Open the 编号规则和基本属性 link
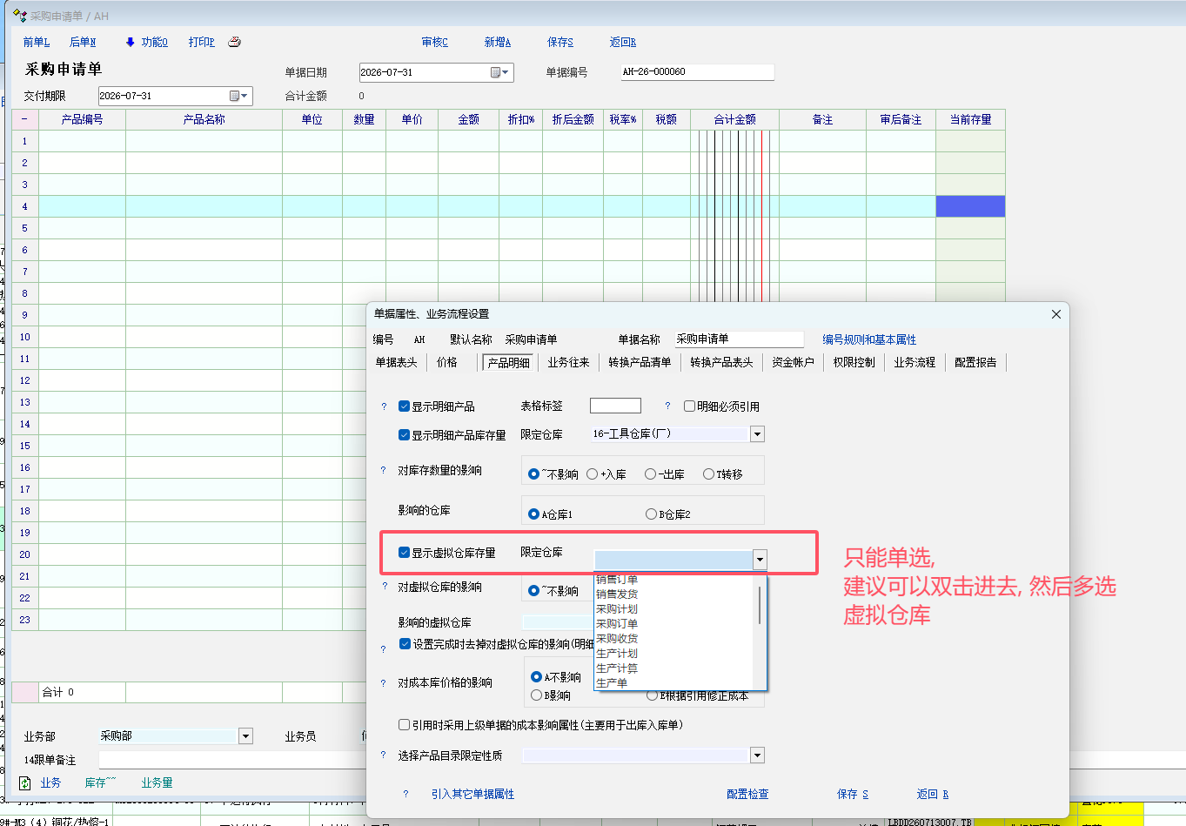The image size is (1186, 826). pos(870,339)
